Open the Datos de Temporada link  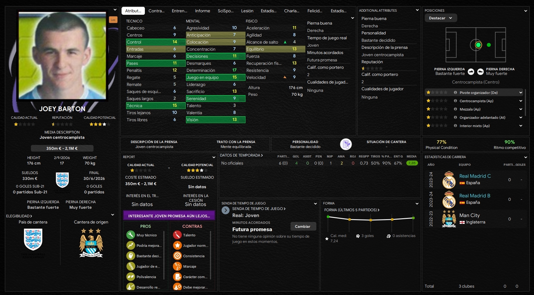[242, 155]
